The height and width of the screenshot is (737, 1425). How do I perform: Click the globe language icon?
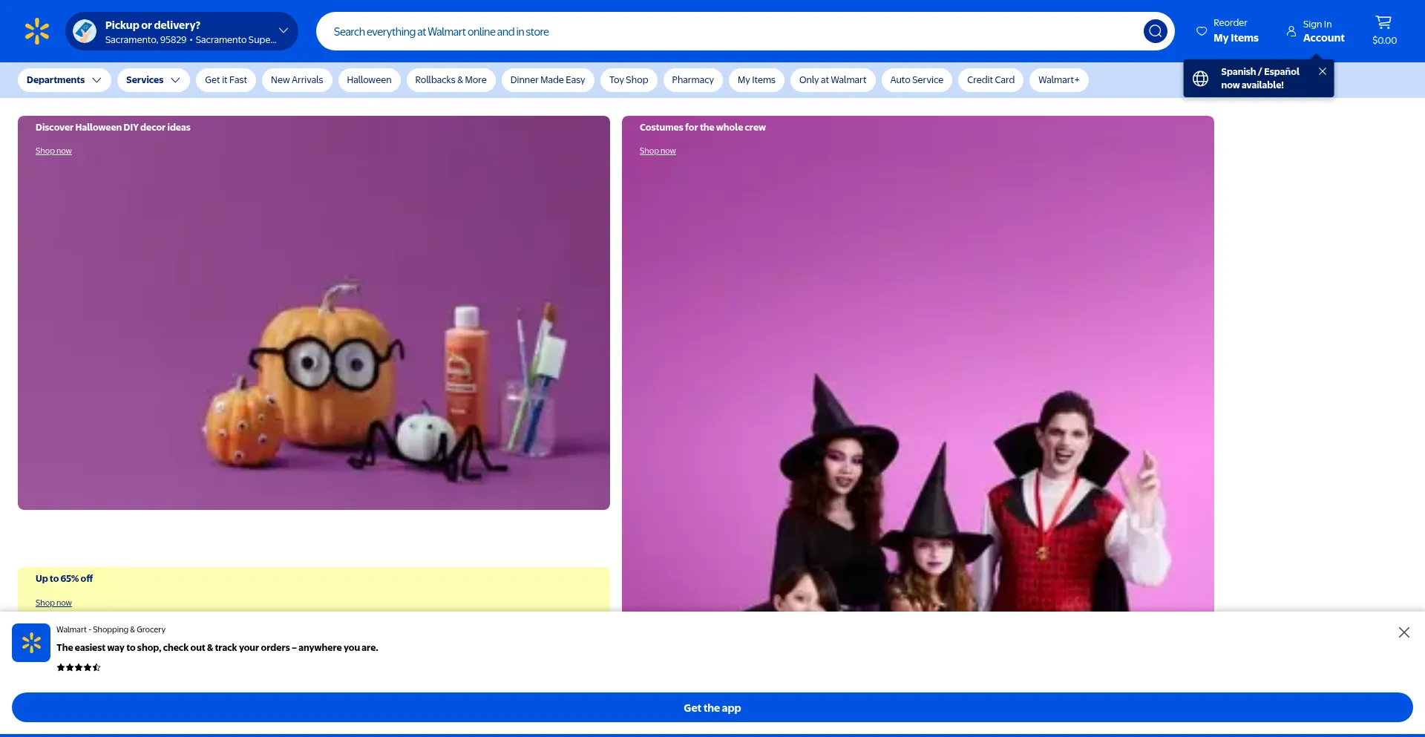pos(1200,79)
